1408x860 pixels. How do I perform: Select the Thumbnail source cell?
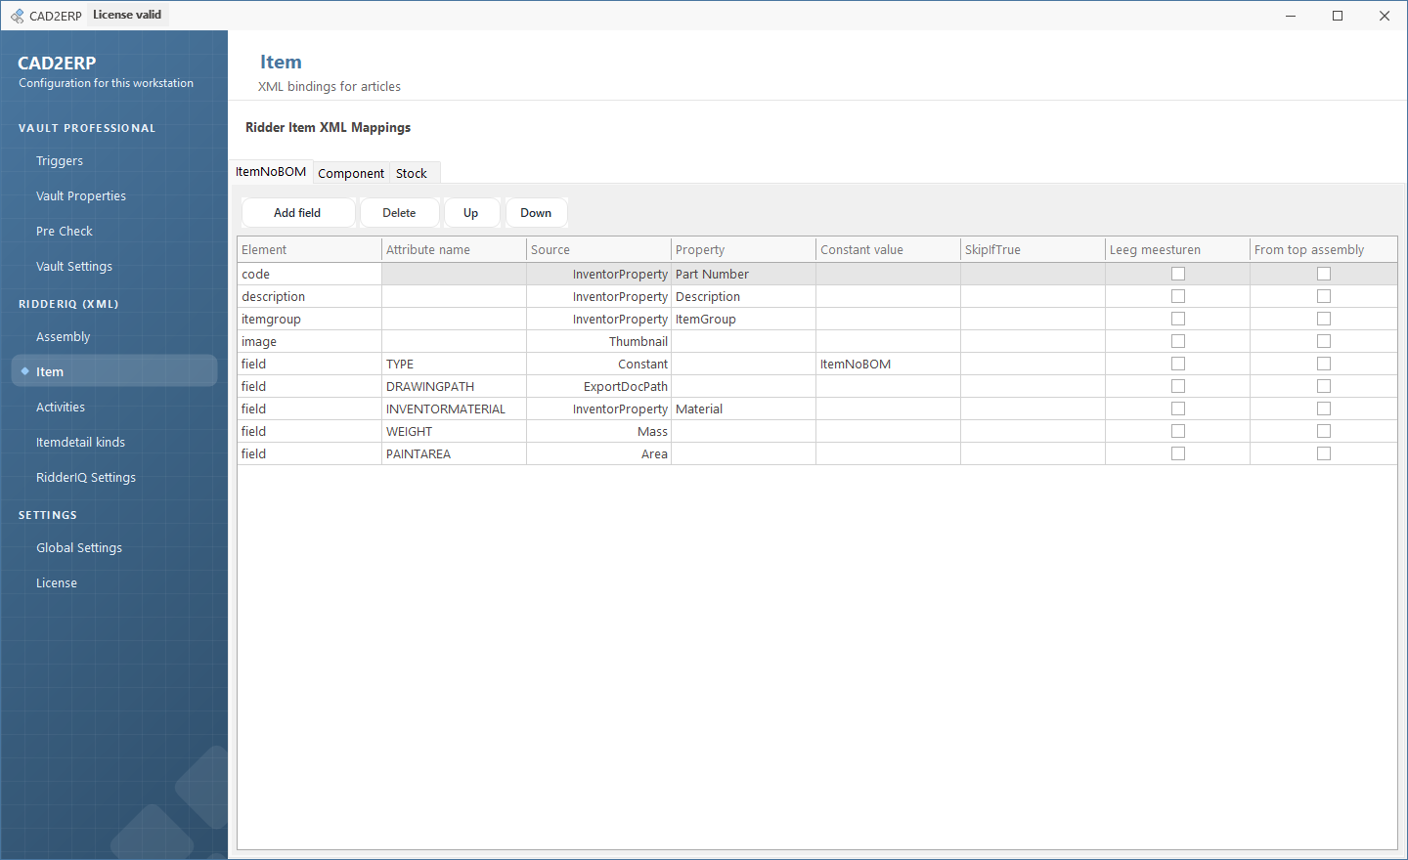pyautogui.click(x=599, y=341)
